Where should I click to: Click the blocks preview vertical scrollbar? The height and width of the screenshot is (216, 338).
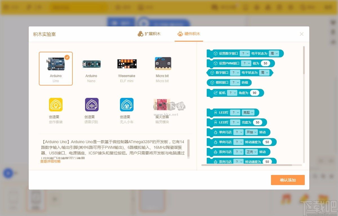pyautogui.click(x=304, y=60)
